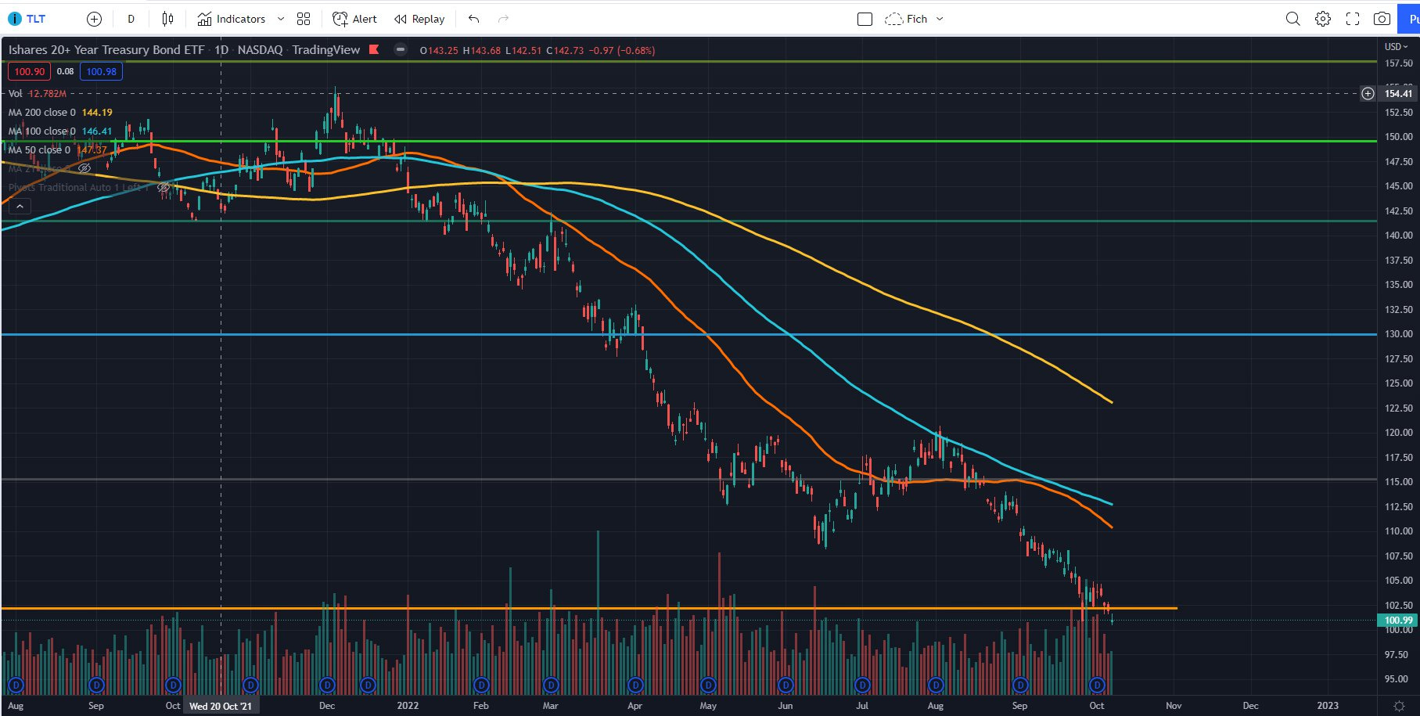
Task: Click the blue Publish button
Action: click(1411, 19)
